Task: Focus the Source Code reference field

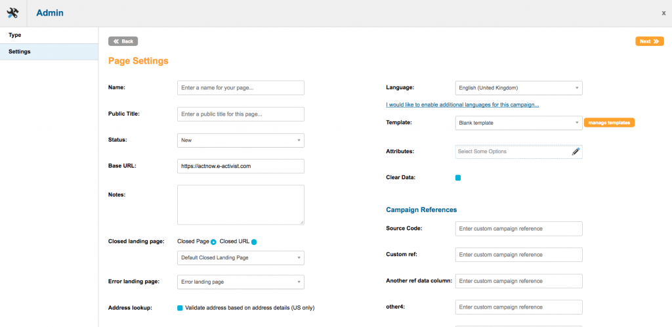Action: pyautogui.click(x=518, y=229)
